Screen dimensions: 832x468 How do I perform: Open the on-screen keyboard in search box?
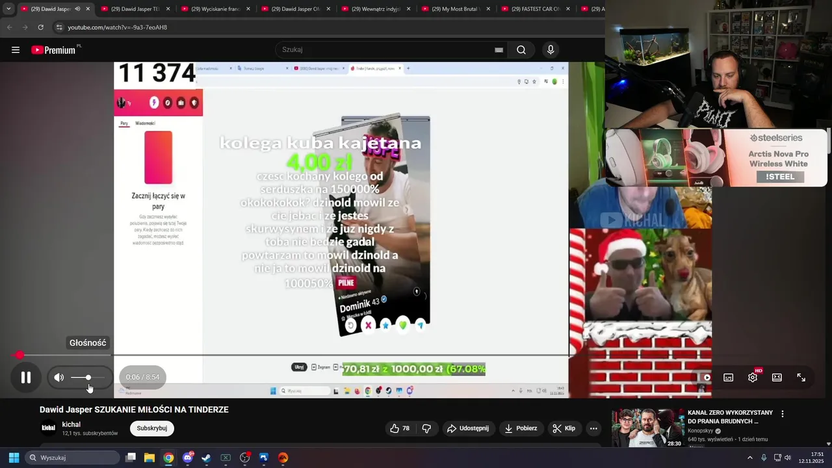(x=499, y=50)
